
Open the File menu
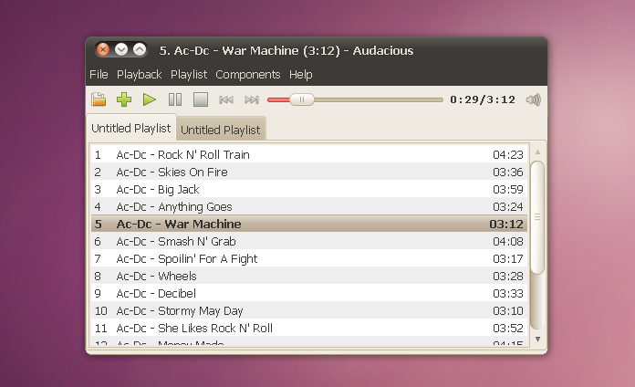(99, 75)
